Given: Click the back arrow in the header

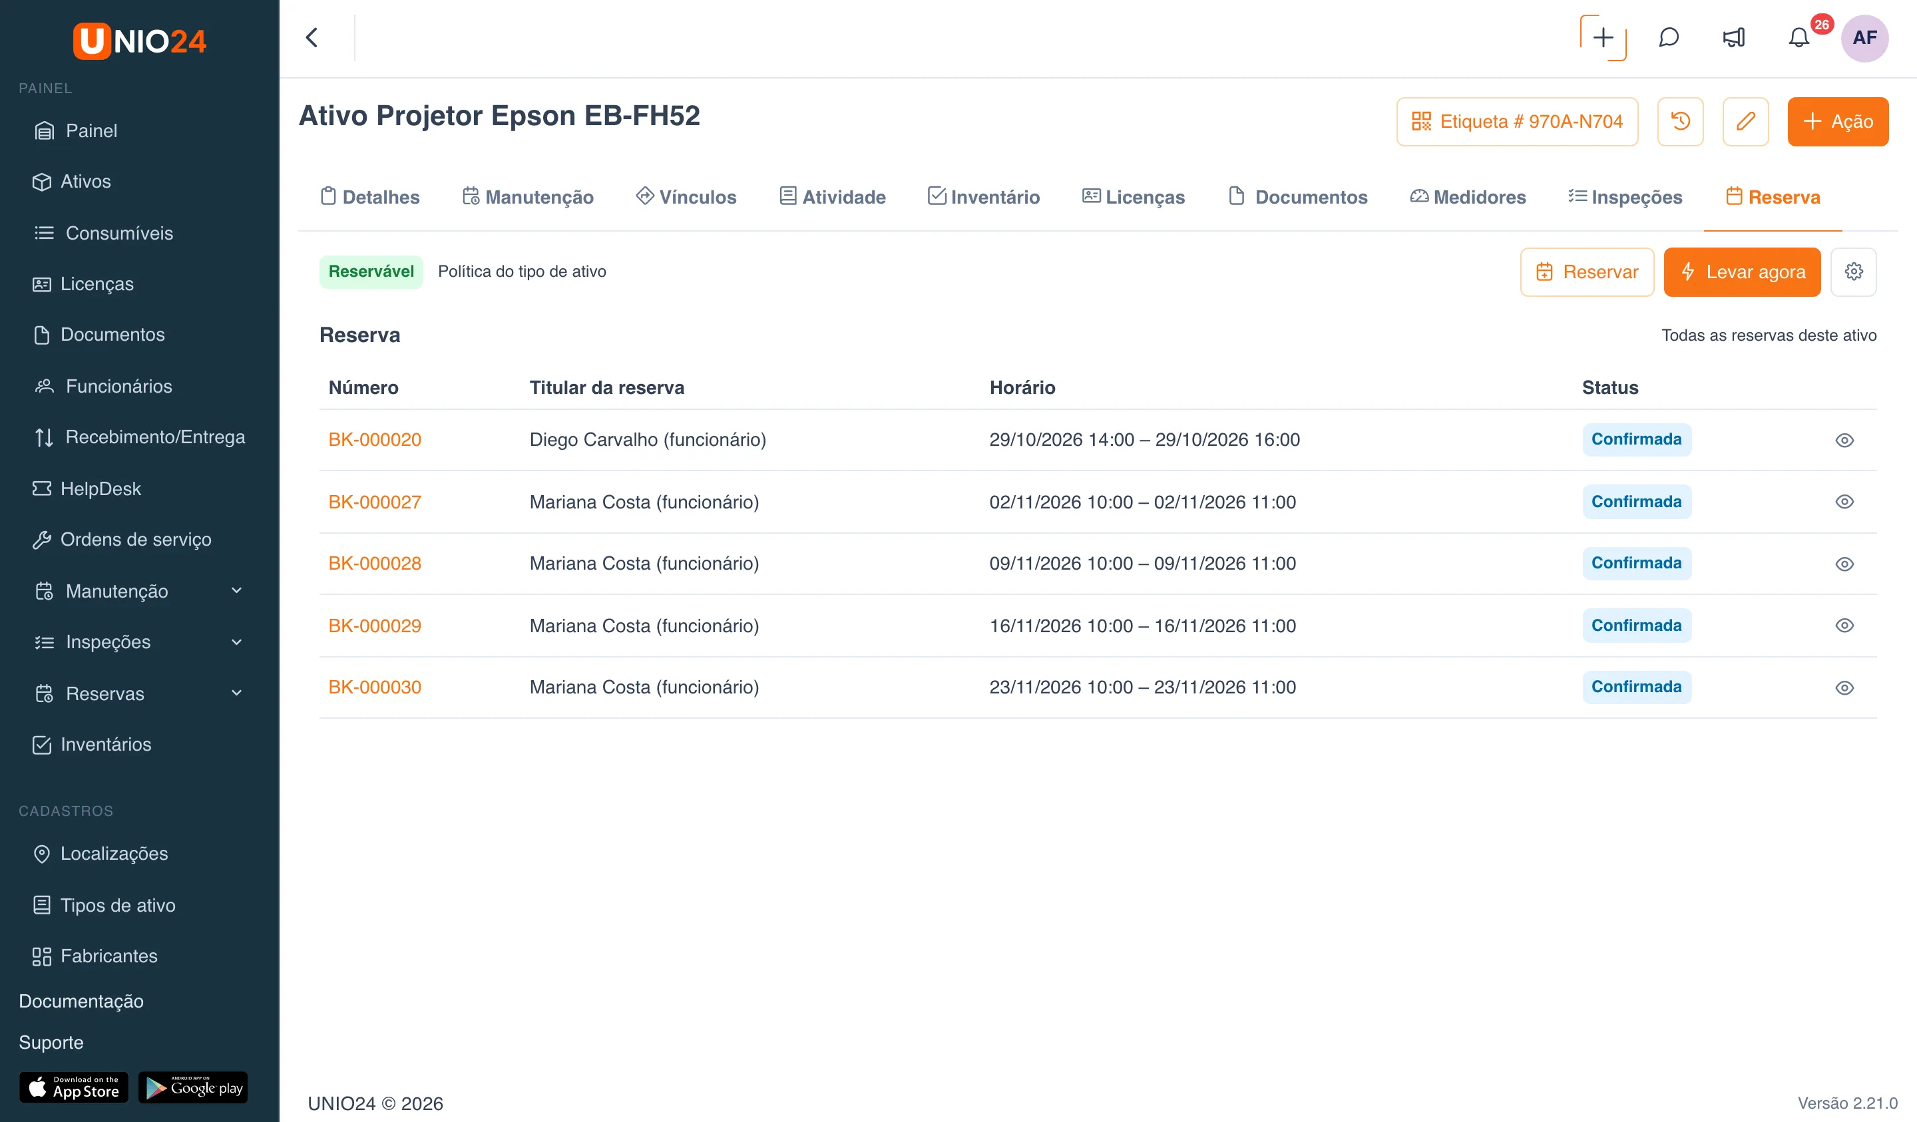Looking at the screenshot, I should pyautogui.click(x=311, y=37).
